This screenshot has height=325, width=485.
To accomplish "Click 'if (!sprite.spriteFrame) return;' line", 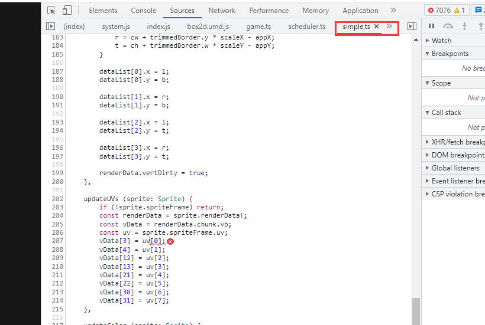I will tap(161, 207).
